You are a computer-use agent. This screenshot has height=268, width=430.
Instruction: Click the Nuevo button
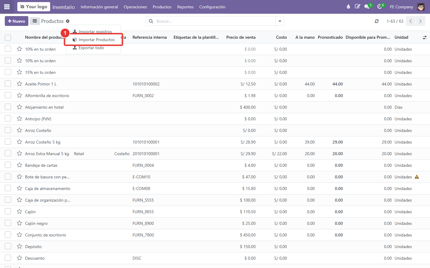[x=16, y=21]
